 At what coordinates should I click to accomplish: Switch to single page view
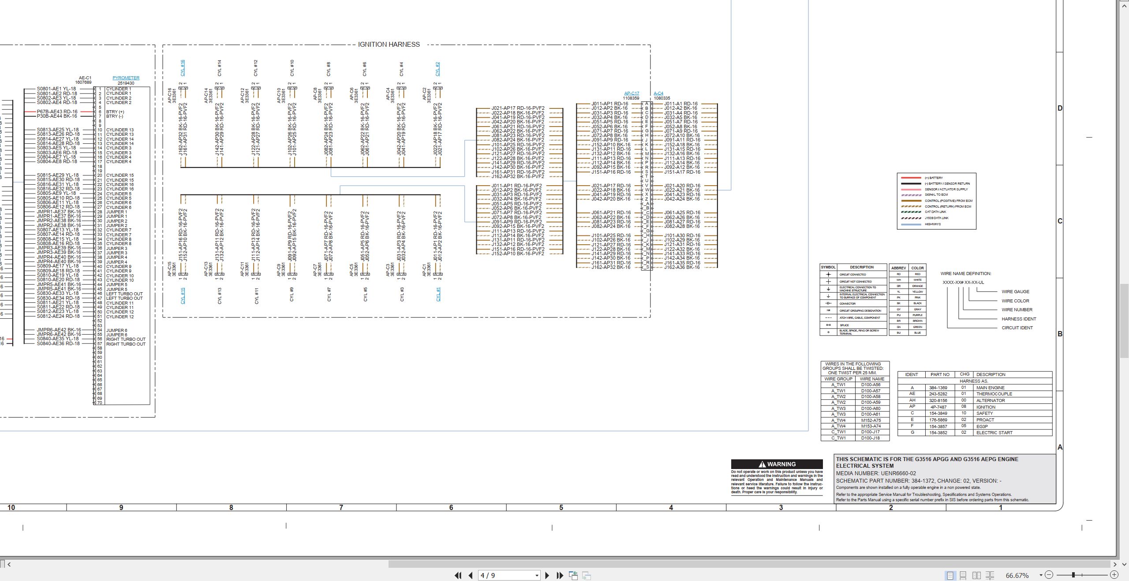pos(950,575)
